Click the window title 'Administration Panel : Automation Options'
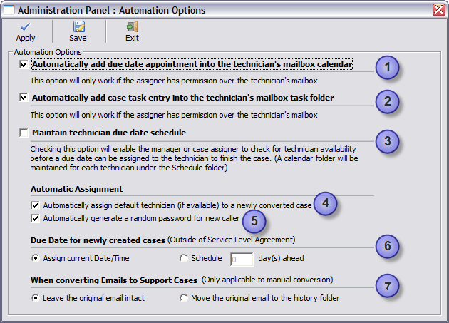Image resolution: width=449 pixels, height=323 pixels. click(x=111, y=10)
